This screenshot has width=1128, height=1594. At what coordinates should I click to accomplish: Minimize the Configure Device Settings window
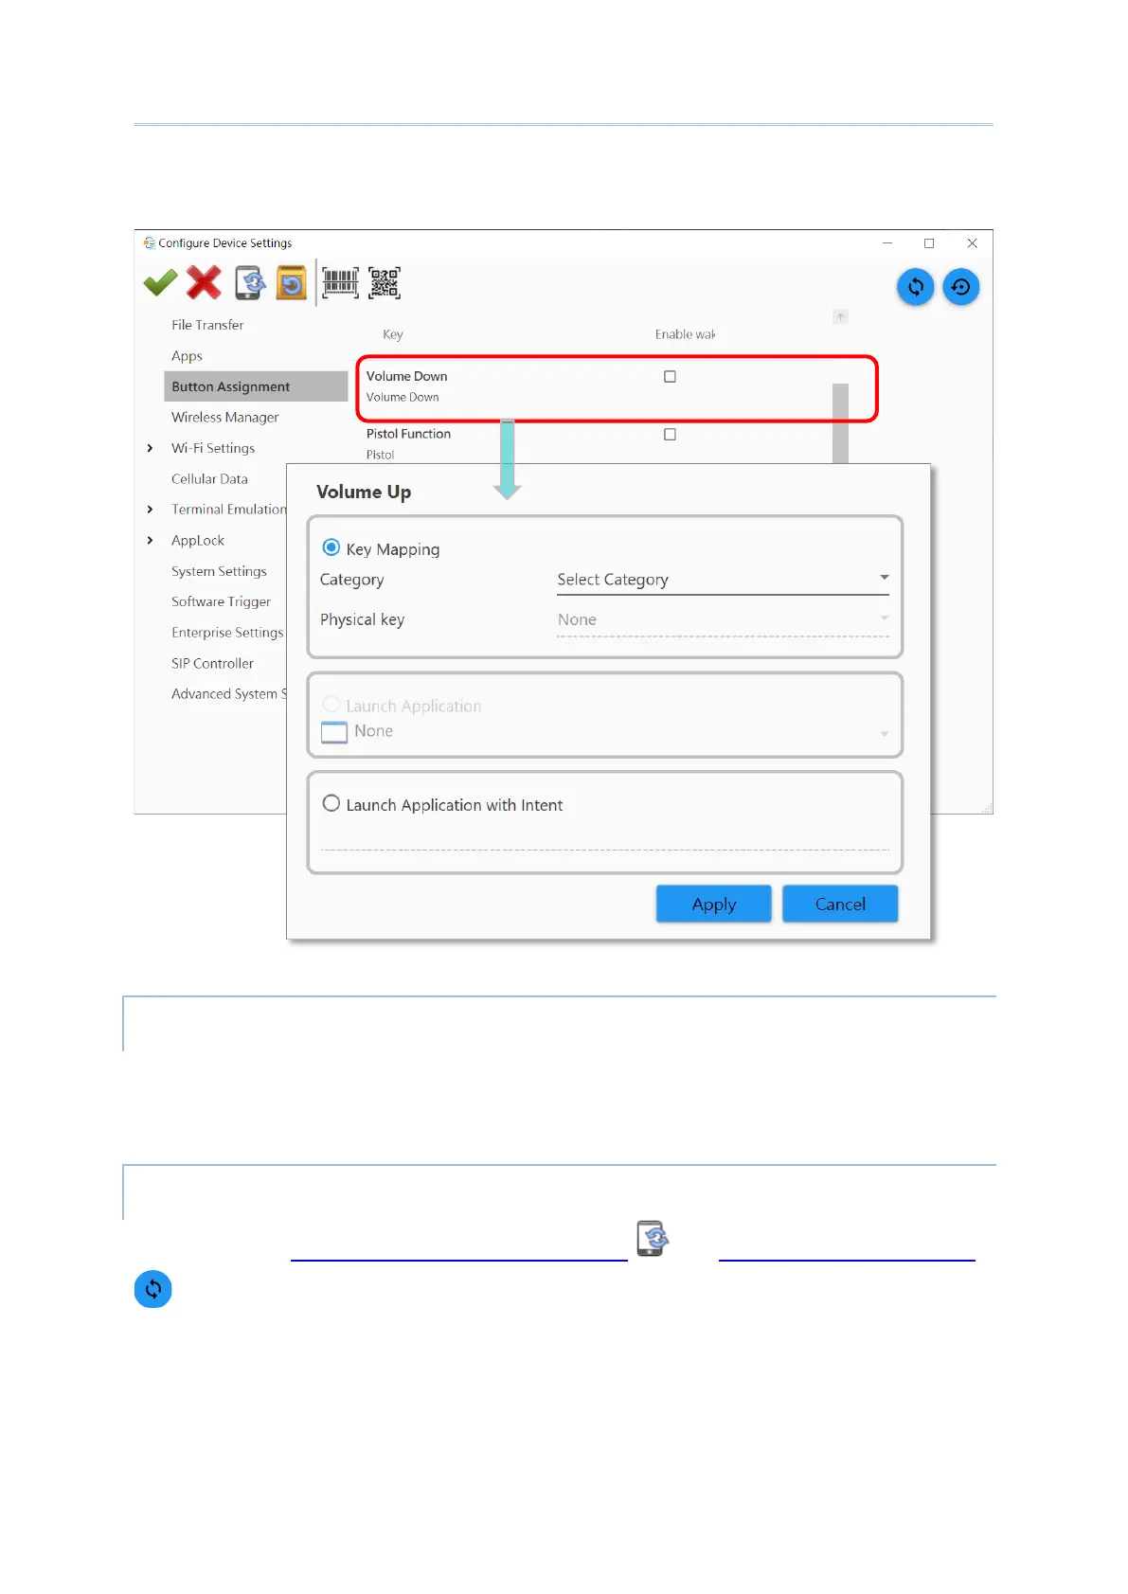[887, 243]
